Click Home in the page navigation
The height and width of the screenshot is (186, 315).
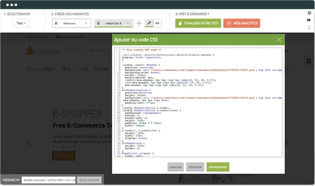[32, 69]
